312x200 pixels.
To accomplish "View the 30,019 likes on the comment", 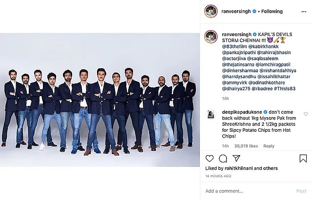I will tap(247, 146).
